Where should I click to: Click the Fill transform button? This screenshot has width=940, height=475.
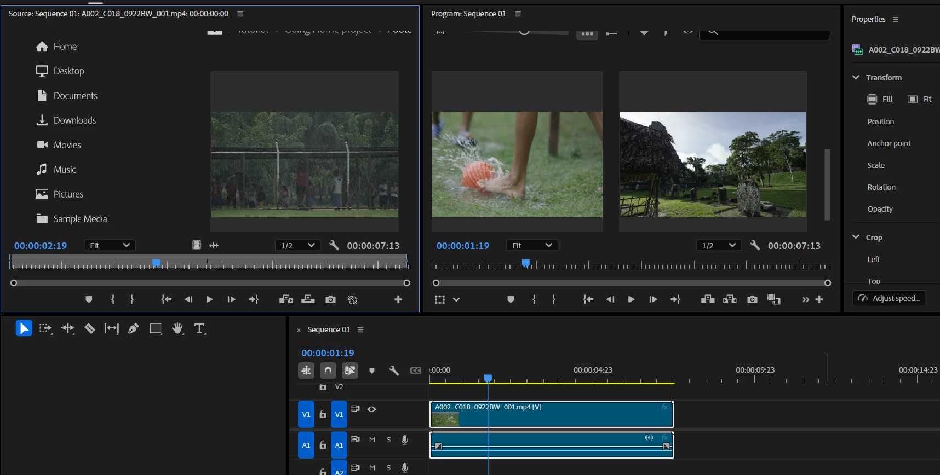point(880,99)
